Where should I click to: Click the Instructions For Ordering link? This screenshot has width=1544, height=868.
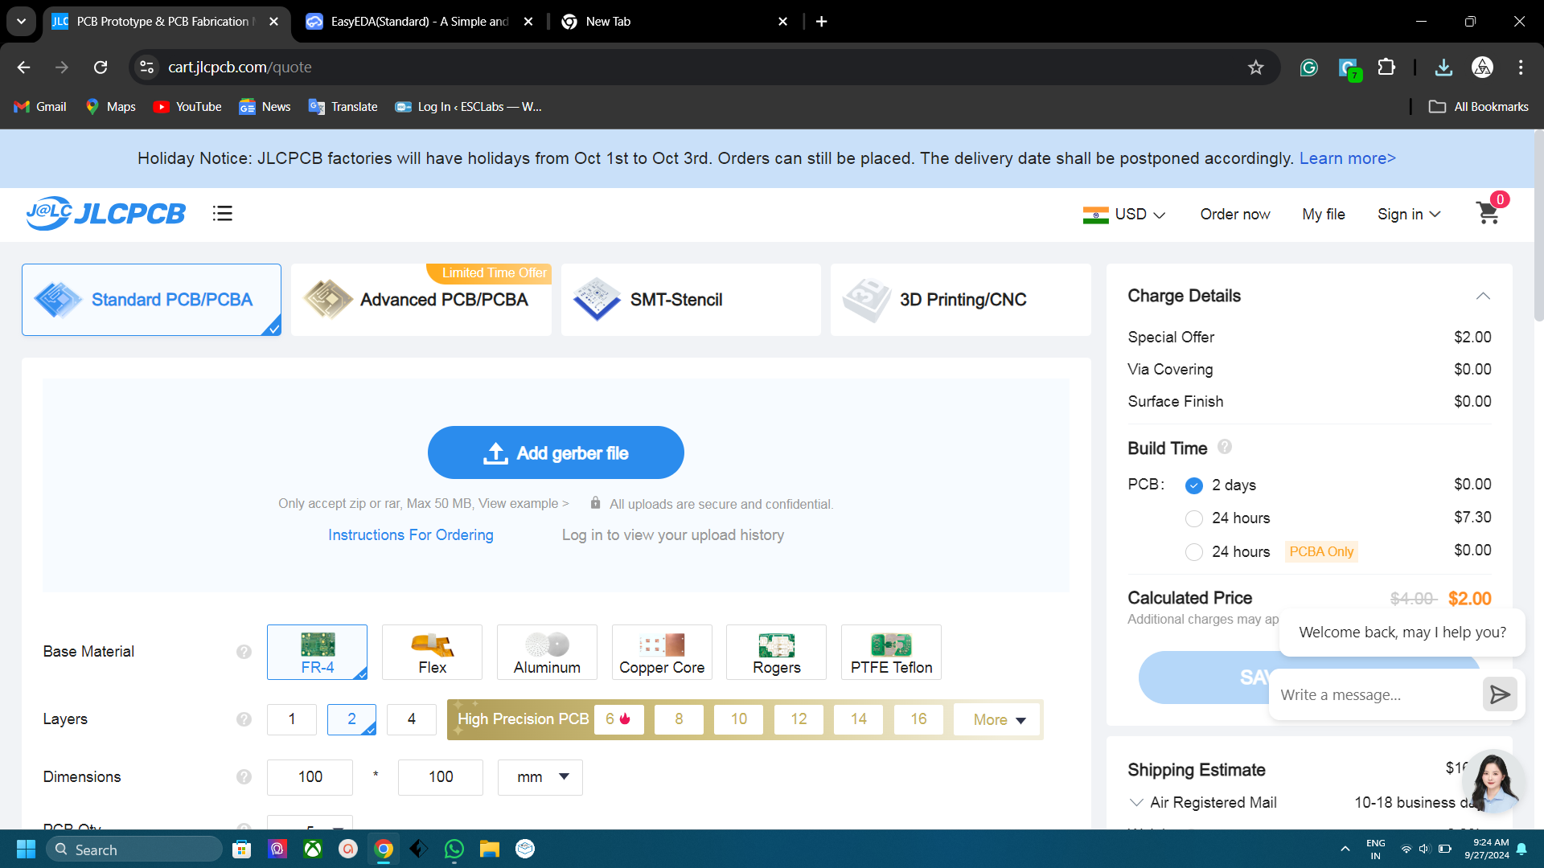(410, 534)
